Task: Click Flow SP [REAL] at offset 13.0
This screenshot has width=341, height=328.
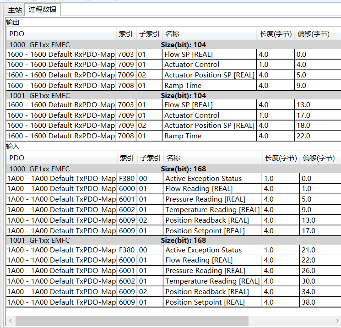Action: click(188, 105)
